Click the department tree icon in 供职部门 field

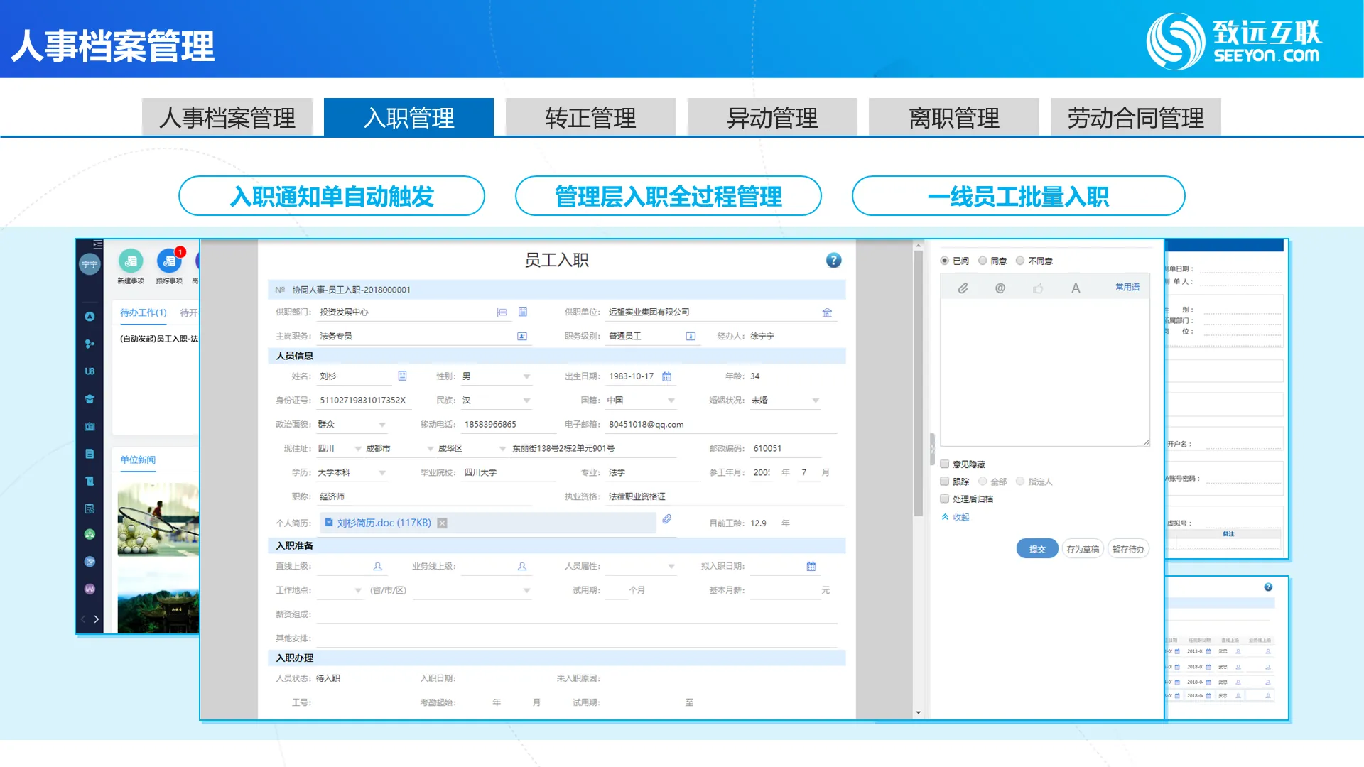click(x=502, y=312)
